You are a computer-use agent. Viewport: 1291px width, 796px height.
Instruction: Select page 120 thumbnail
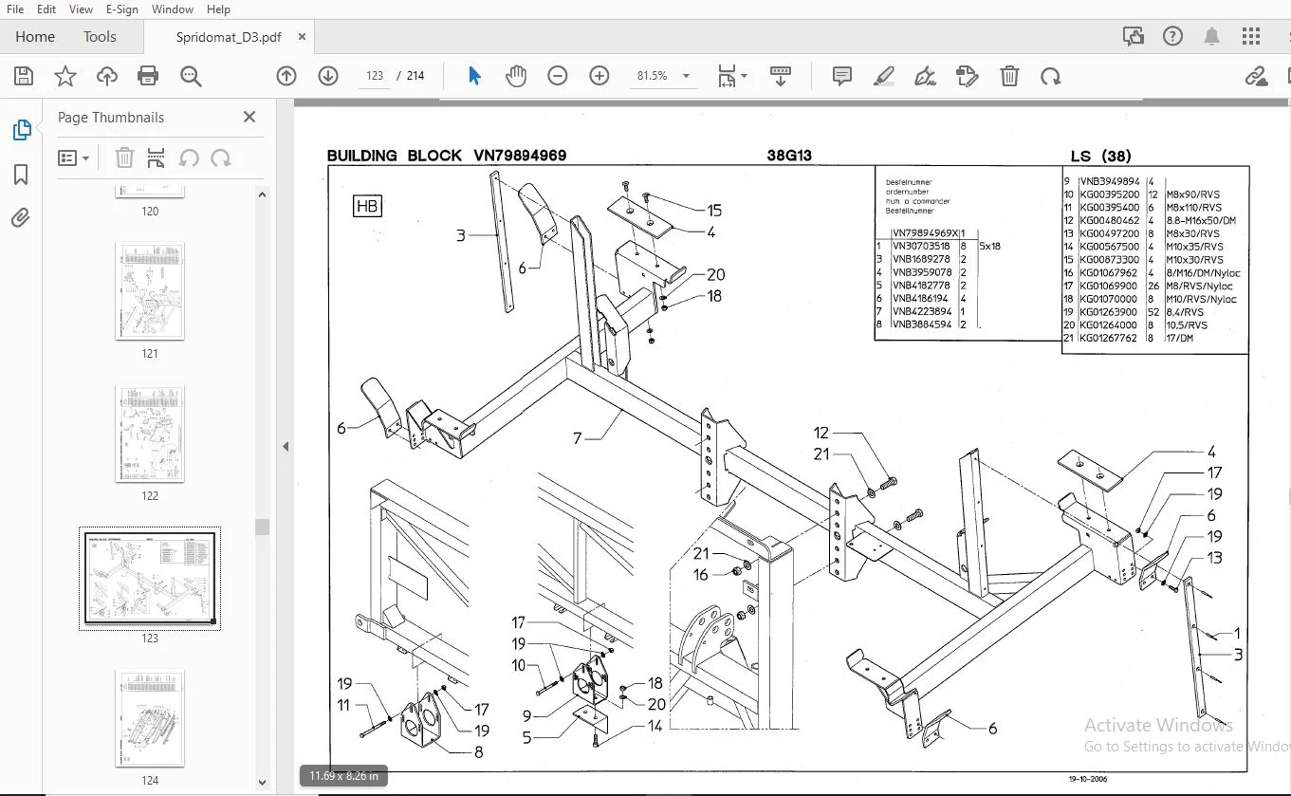[150, 193]
